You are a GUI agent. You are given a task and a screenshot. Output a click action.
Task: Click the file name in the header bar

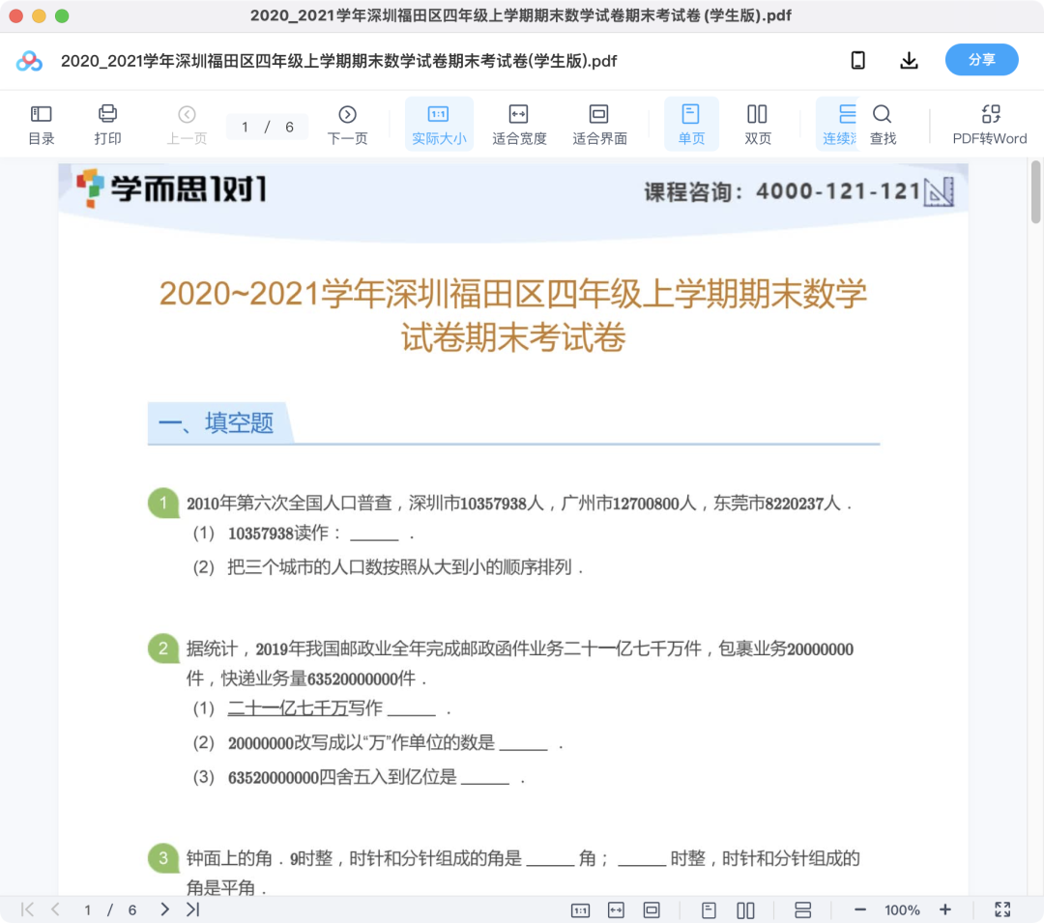tap(339, 61)
